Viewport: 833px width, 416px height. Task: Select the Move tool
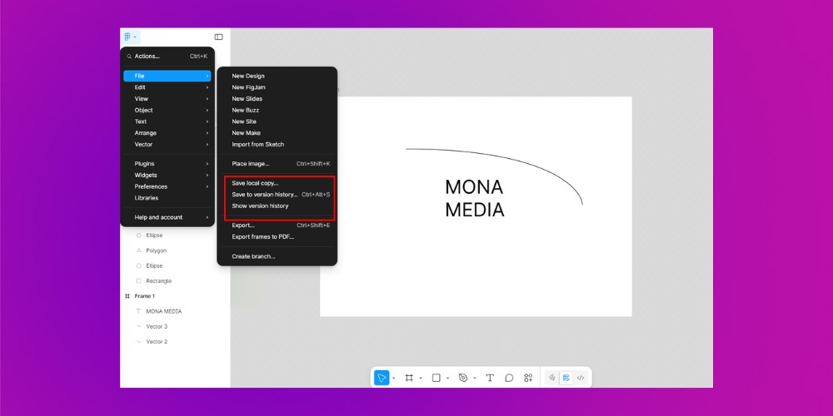pos(382,378)
